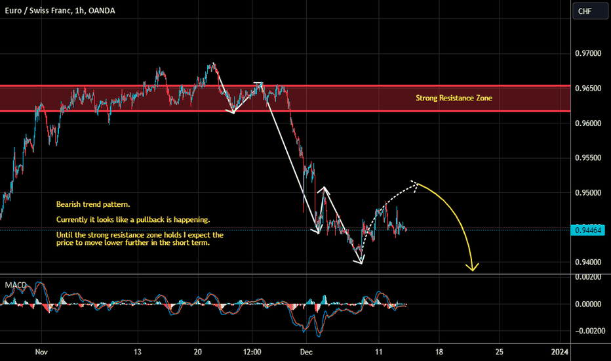
Task: Click the Dec date label on time axis
Action: pyautogui.click(x=306, y=352)
